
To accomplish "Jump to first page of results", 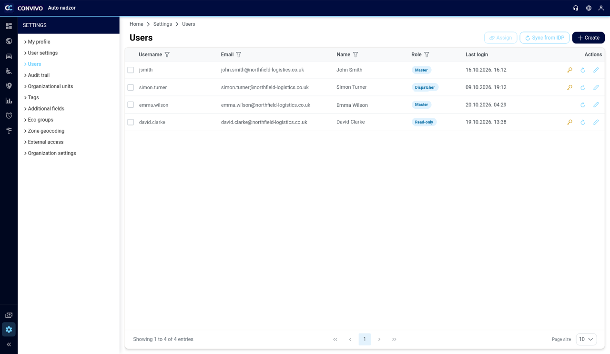I will (x=335, y=339).
